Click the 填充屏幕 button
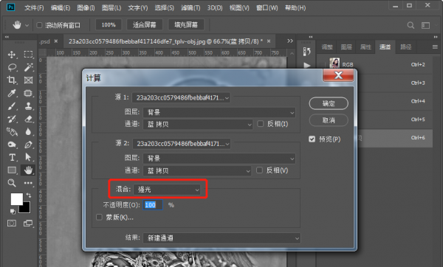The height and width of the screenshot is (267, 443). [x=186, y=25]
